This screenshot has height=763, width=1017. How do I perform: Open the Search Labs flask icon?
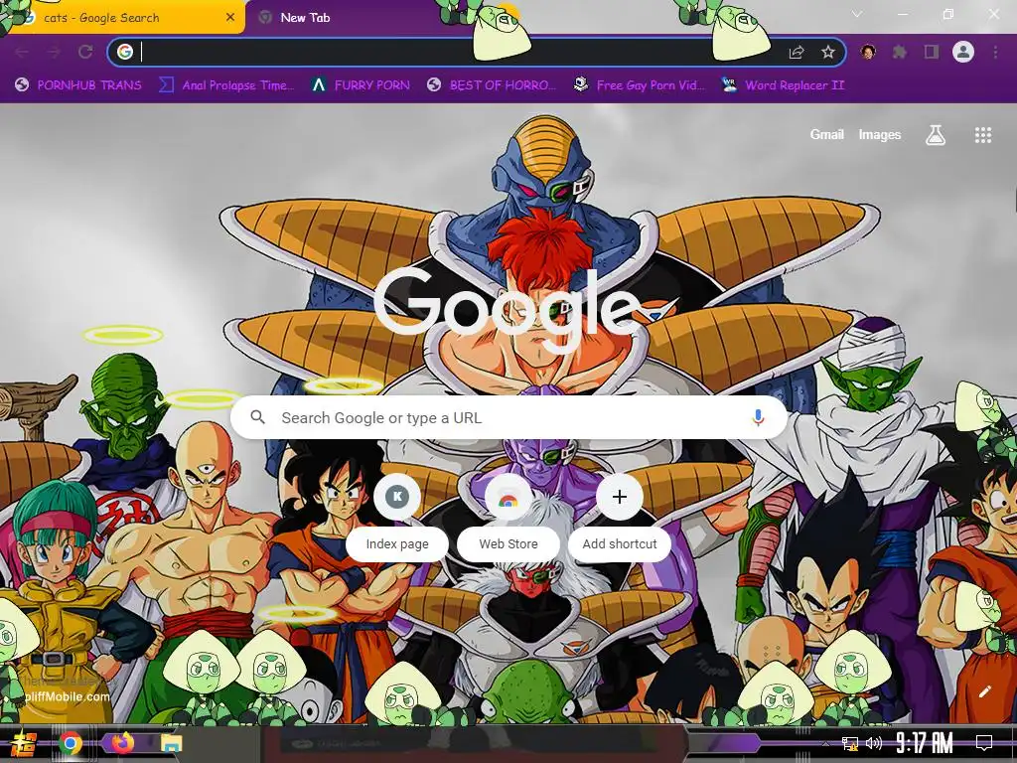936,135
